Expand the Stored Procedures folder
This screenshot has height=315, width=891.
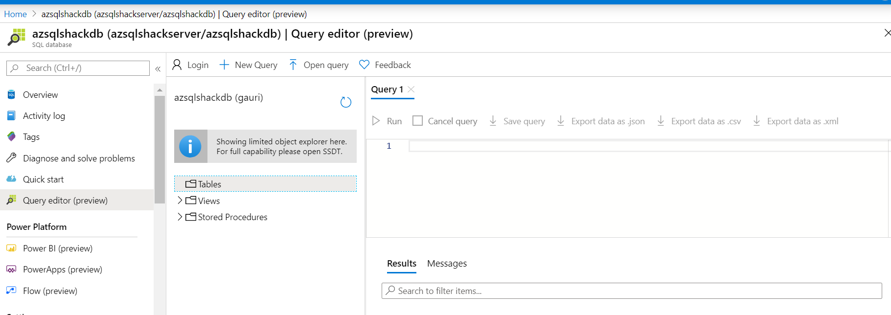point(180,217)
